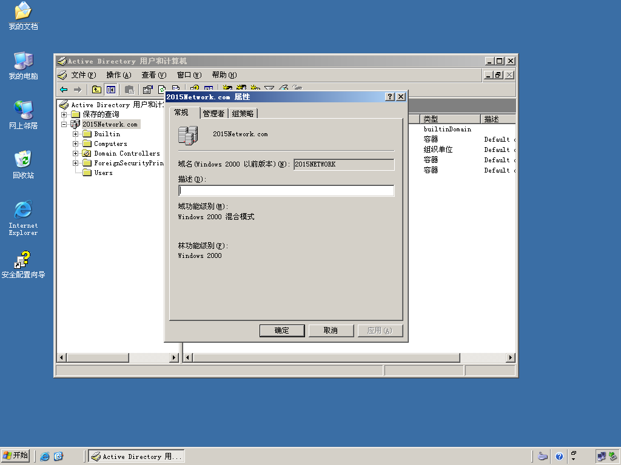The width and height of the screenshot is (621, 465).
Task: Open the 帮助(H) menu
Action: tap(224, 74)
